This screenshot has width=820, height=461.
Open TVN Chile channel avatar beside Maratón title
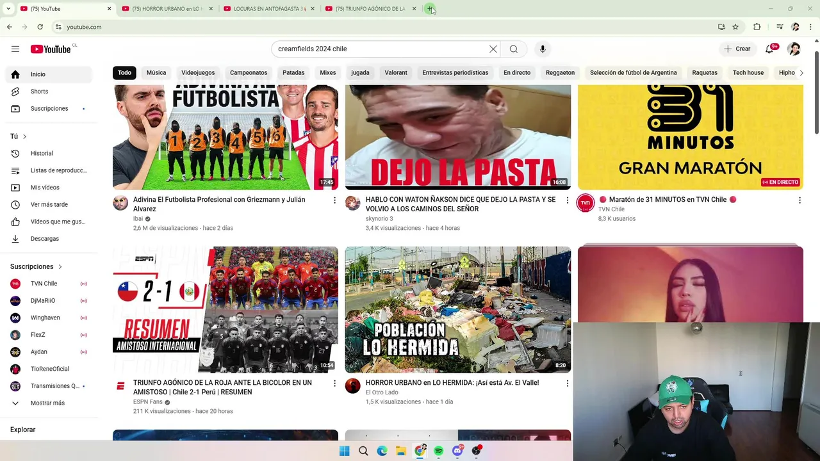tap(586, 203)
